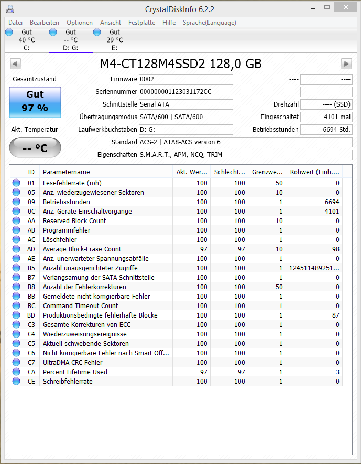Image resolution: width=361 pixels, height=464 pixels.
Task: Go to previous disk with left arrow
Action: [x=15, y=64]
